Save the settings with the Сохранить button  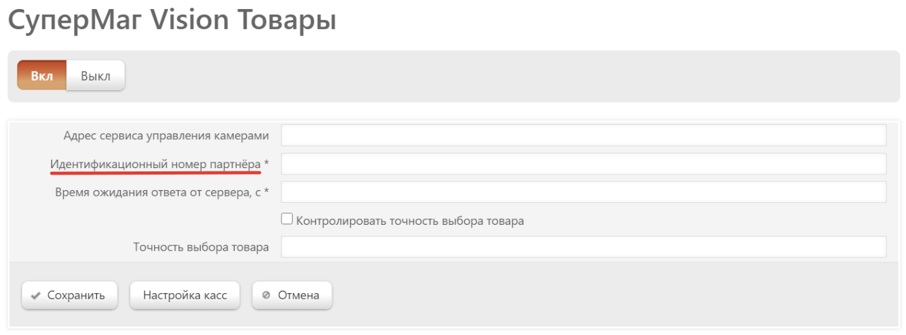pyautogui.click(x=70, y=296)
